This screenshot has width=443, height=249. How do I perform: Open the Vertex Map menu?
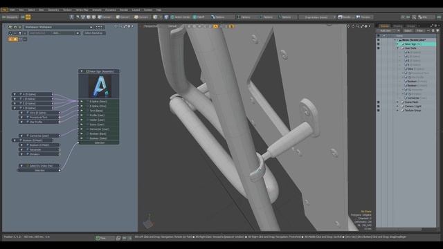pos(82,10)
